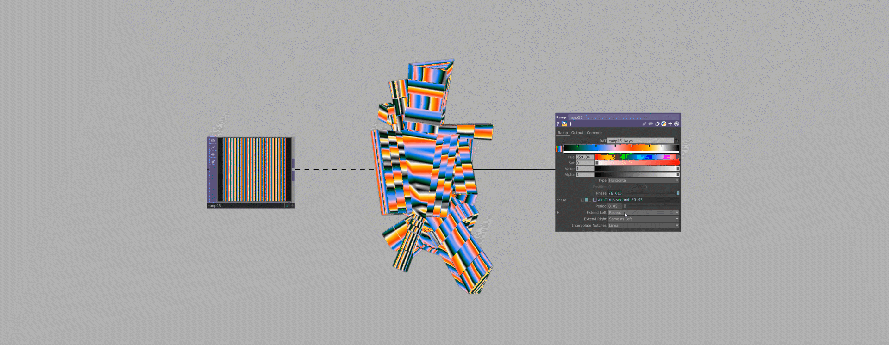Screen dimensions: 889x345
Task: Switch to the Output tab
Action: (x=577, y=133)
